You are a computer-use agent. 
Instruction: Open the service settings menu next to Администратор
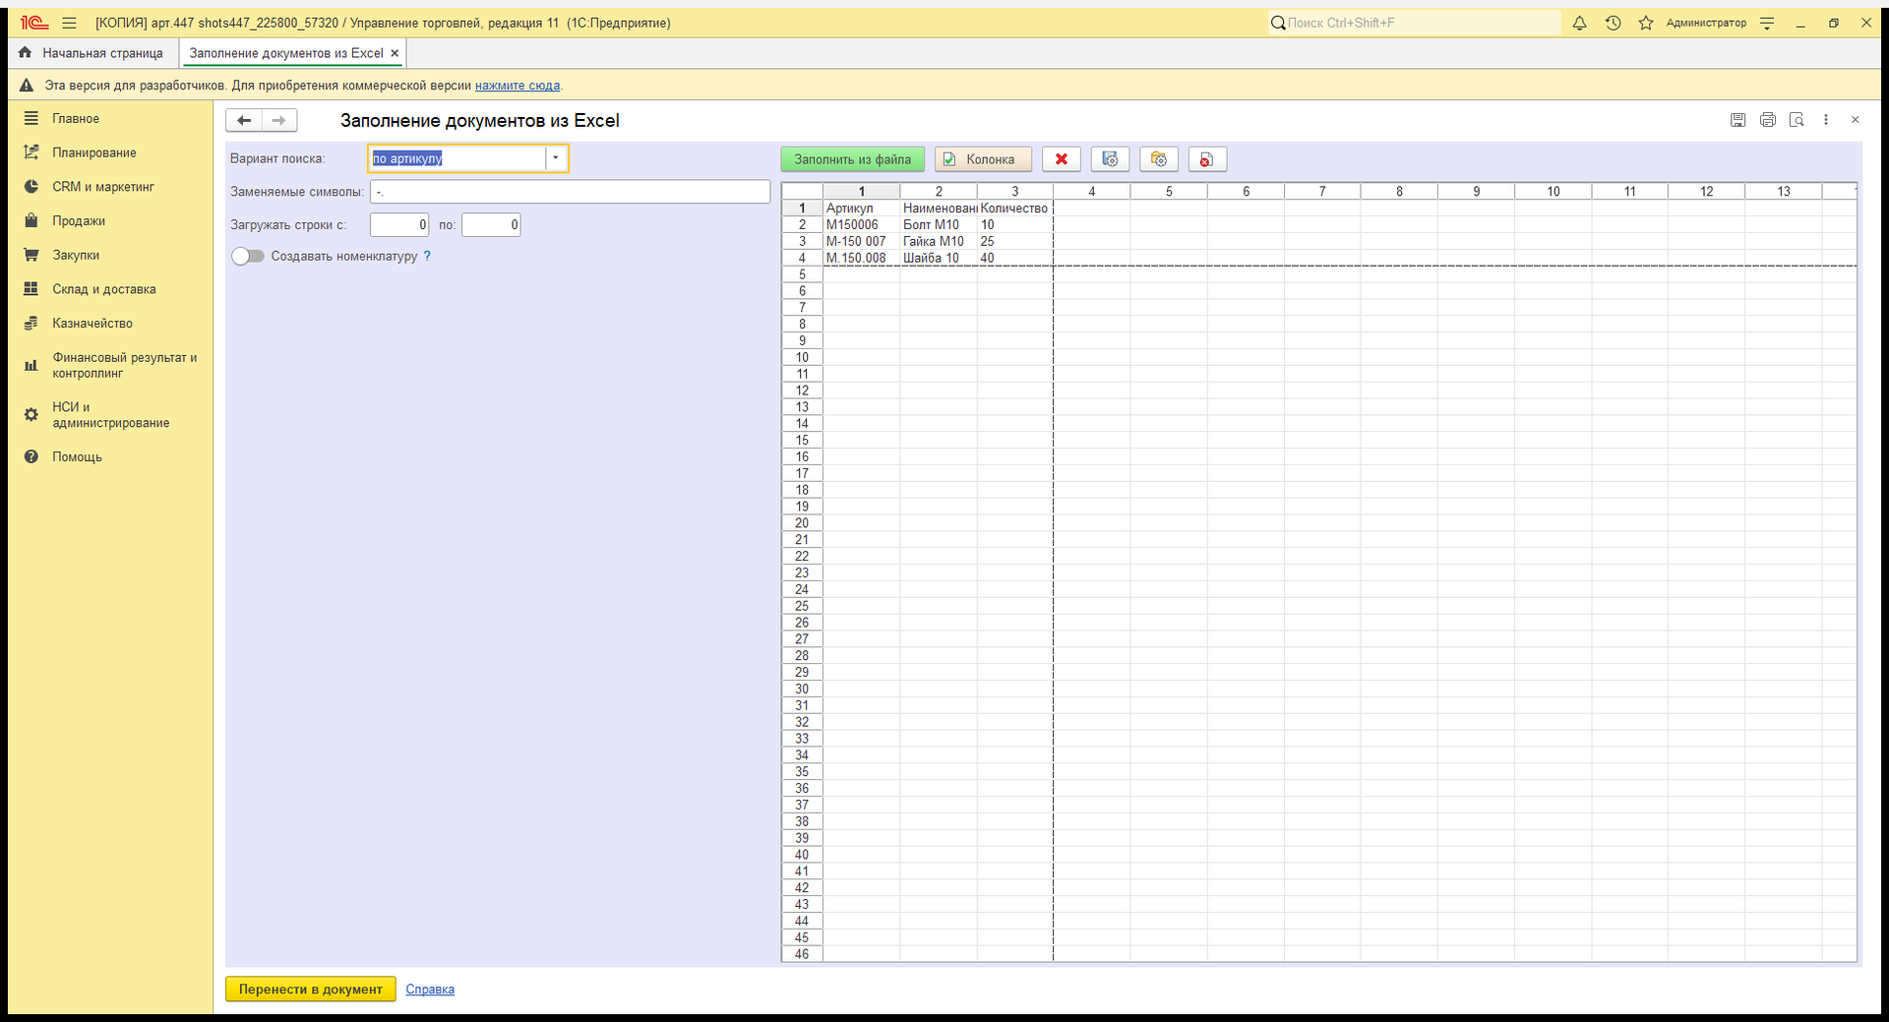click(1767, 23)
